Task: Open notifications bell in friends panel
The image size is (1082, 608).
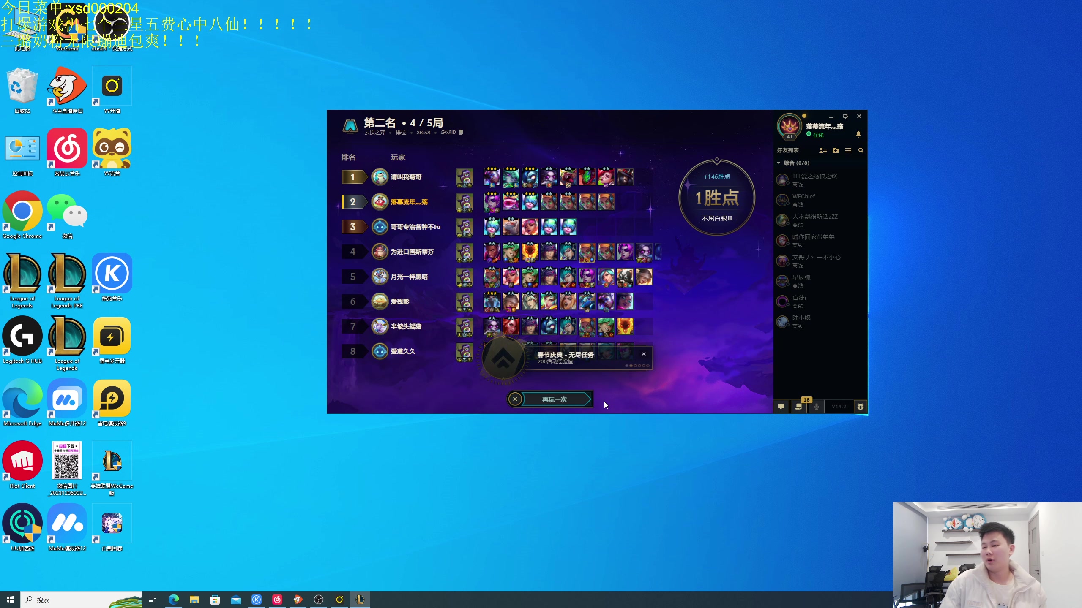Action: point(858,134)
